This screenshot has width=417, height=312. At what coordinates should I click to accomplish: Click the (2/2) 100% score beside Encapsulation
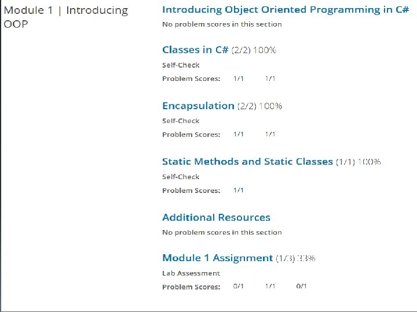tap(259, 106)
